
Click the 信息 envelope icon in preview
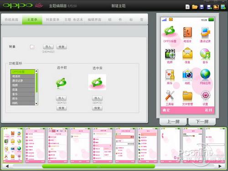pyautogui.click(x=187, y=53)
